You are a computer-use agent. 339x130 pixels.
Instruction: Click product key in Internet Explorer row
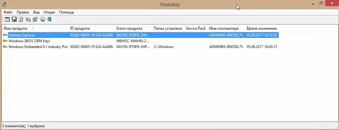click(x=133, y=35)
